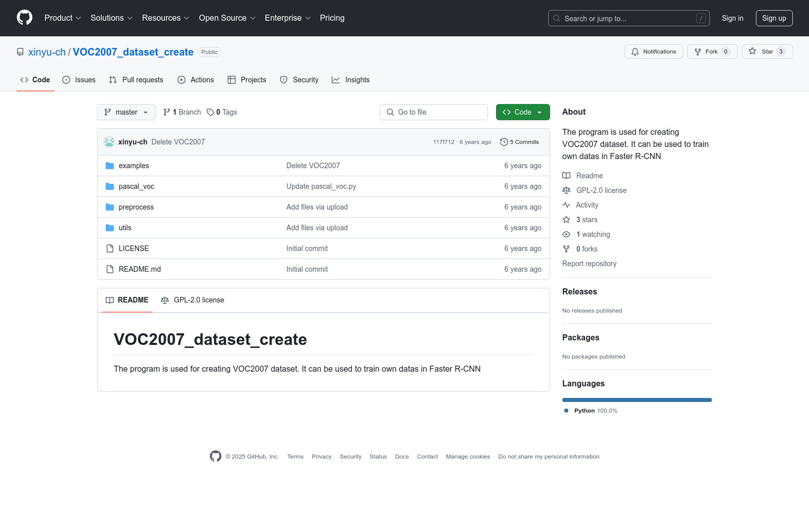Click the folder icon next to examples

(x=110, y=166)
